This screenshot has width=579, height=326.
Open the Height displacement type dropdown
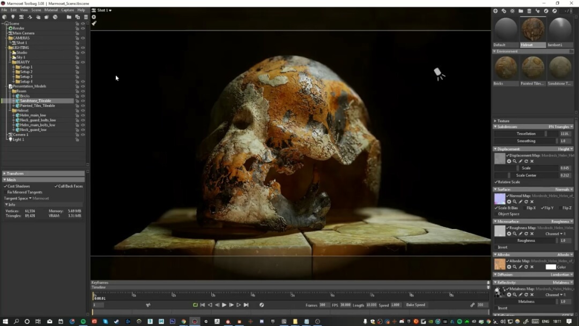click(x=565, y=149)
